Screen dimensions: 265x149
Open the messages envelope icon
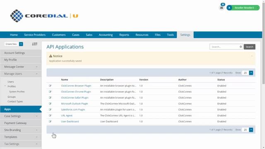coord(222,8)
